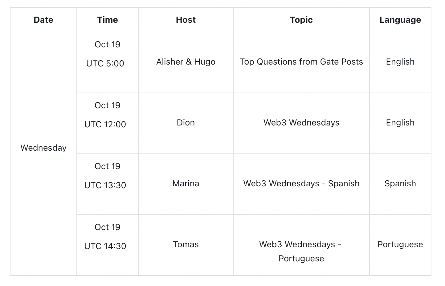Image resolution: width=445 pixels, height=286 pixels.
Task: Click the Alisher & Hugo host cell
Action: pos(186,62)
